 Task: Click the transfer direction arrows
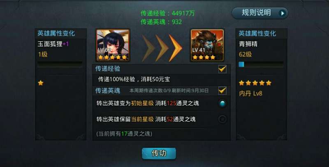pos(162,48)
